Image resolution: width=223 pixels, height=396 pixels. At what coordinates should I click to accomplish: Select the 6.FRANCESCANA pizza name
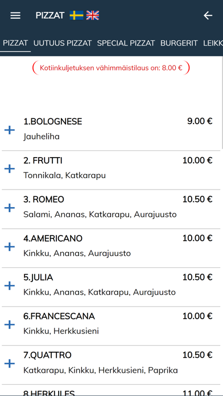tap(59, 316)
